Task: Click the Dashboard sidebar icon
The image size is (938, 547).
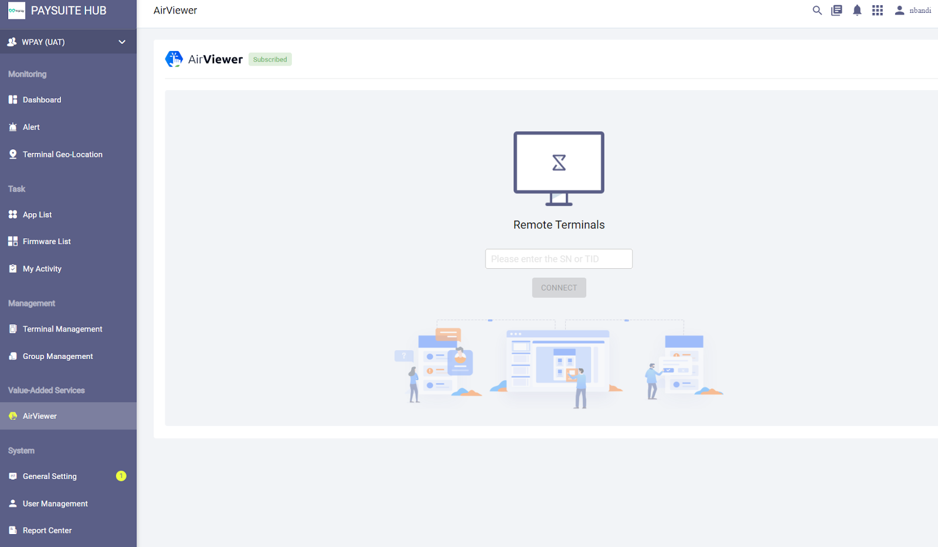Action: point(13,100)
